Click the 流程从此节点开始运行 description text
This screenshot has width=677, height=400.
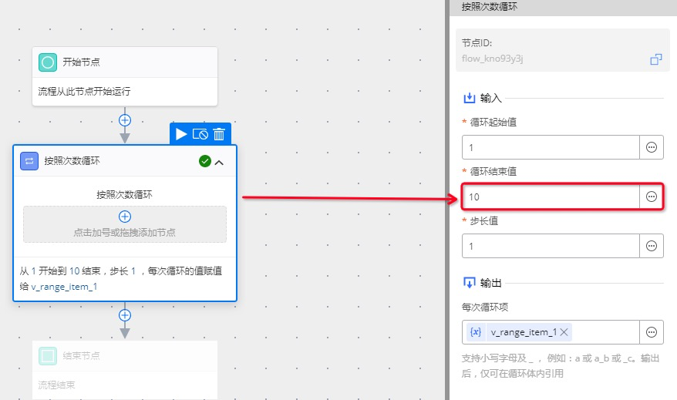(84, 92)
